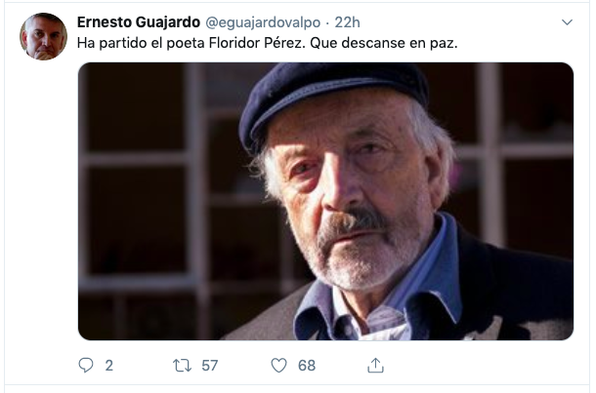Click the words 'Que descanse en paz'

(x=384, y=43)
